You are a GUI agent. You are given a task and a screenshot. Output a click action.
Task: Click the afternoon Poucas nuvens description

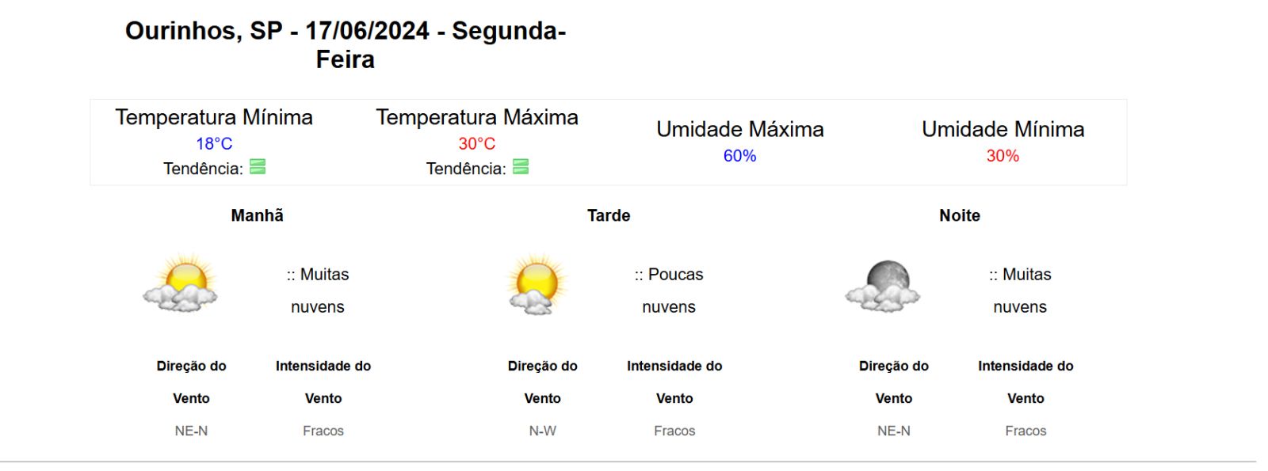pyautogui.click(x=669, y=291)
